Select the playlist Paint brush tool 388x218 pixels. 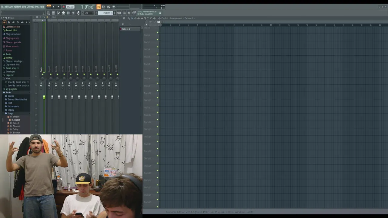click(x=132, y=18)
